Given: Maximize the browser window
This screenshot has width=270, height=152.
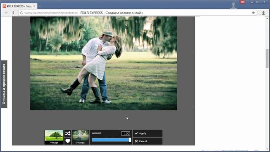Looking at the screenshot, I should click(x=257, y=2).
